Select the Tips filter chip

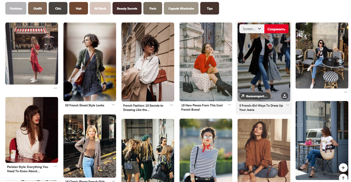tap(210, 8)
